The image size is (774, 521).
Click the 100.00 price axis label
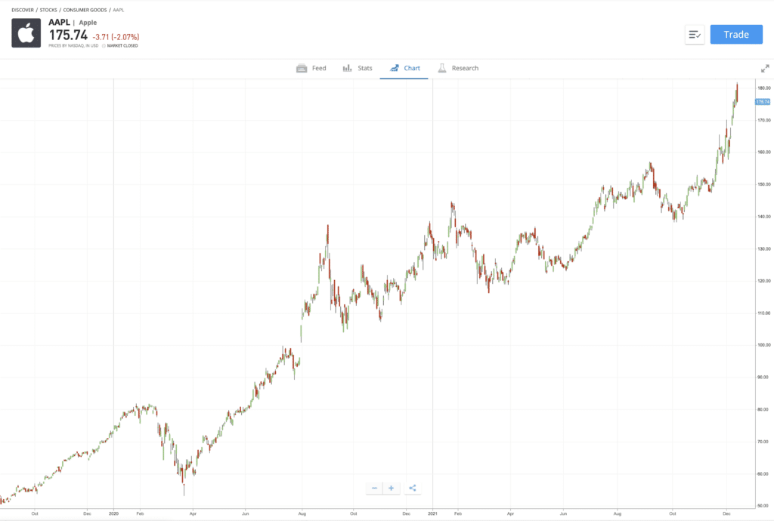click(x=764, y=345)
